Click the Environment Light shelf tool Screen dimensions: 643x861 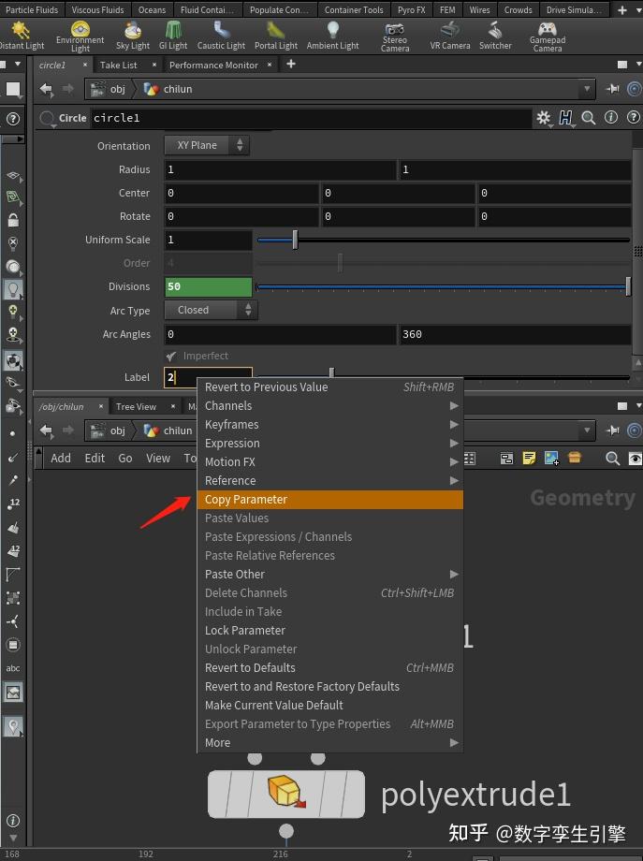click(80, 35)
